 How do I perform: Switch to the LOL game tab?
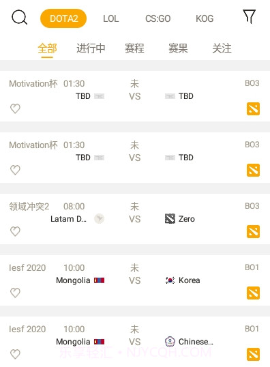(x=111, y=18)
